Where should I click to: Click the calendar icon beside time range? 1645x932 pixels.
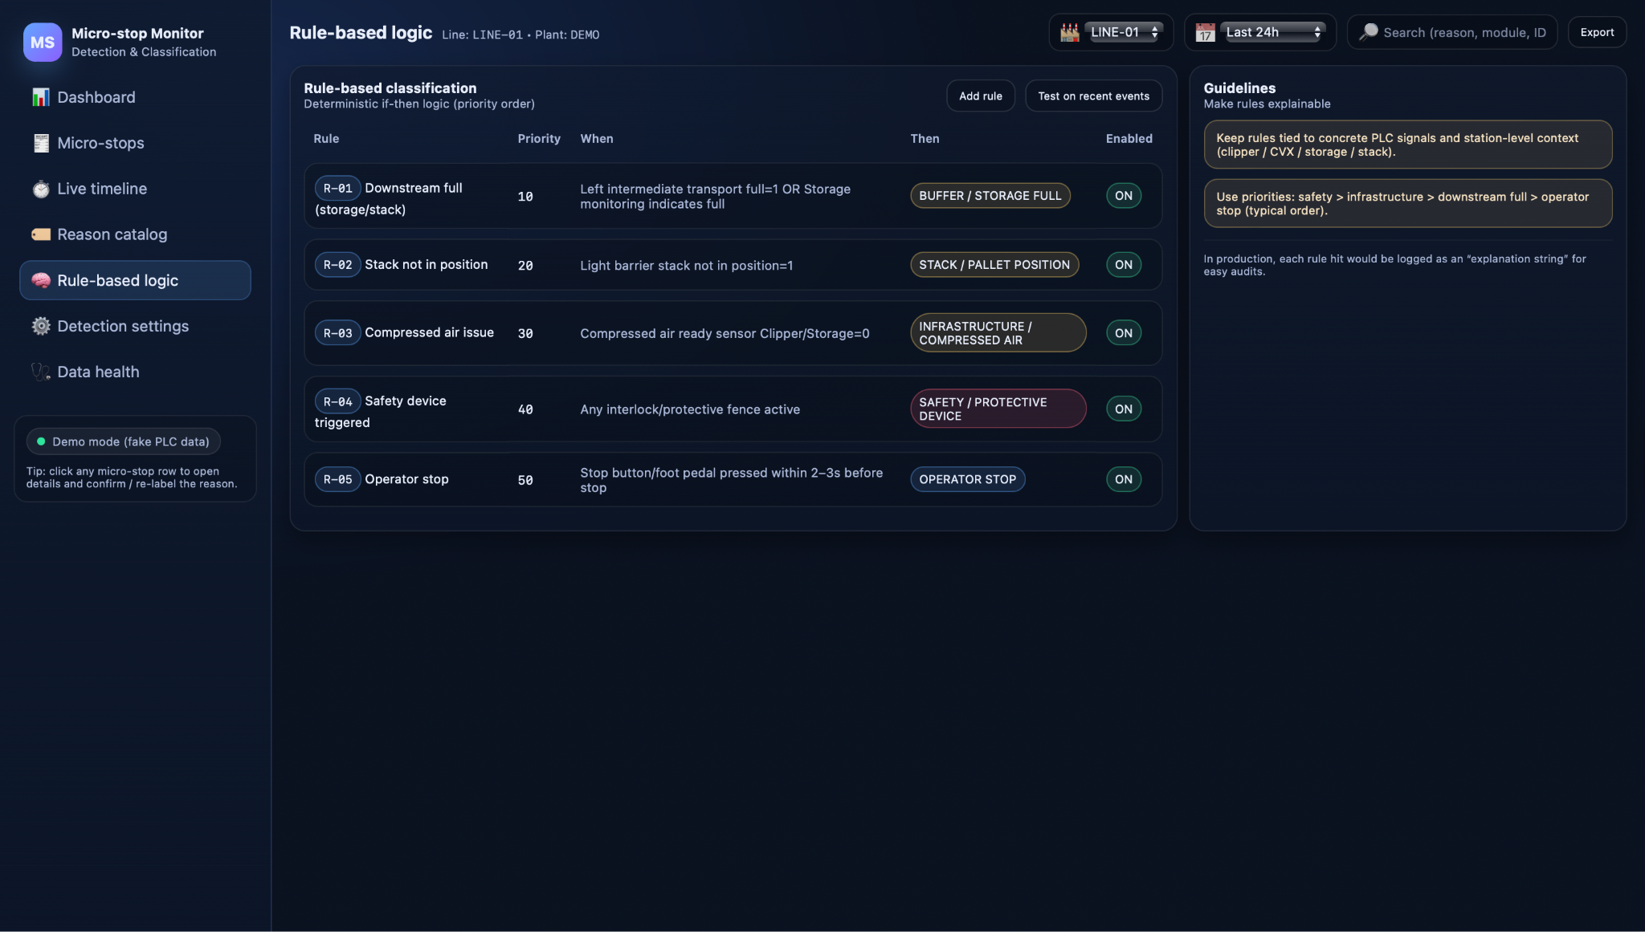1205,32
